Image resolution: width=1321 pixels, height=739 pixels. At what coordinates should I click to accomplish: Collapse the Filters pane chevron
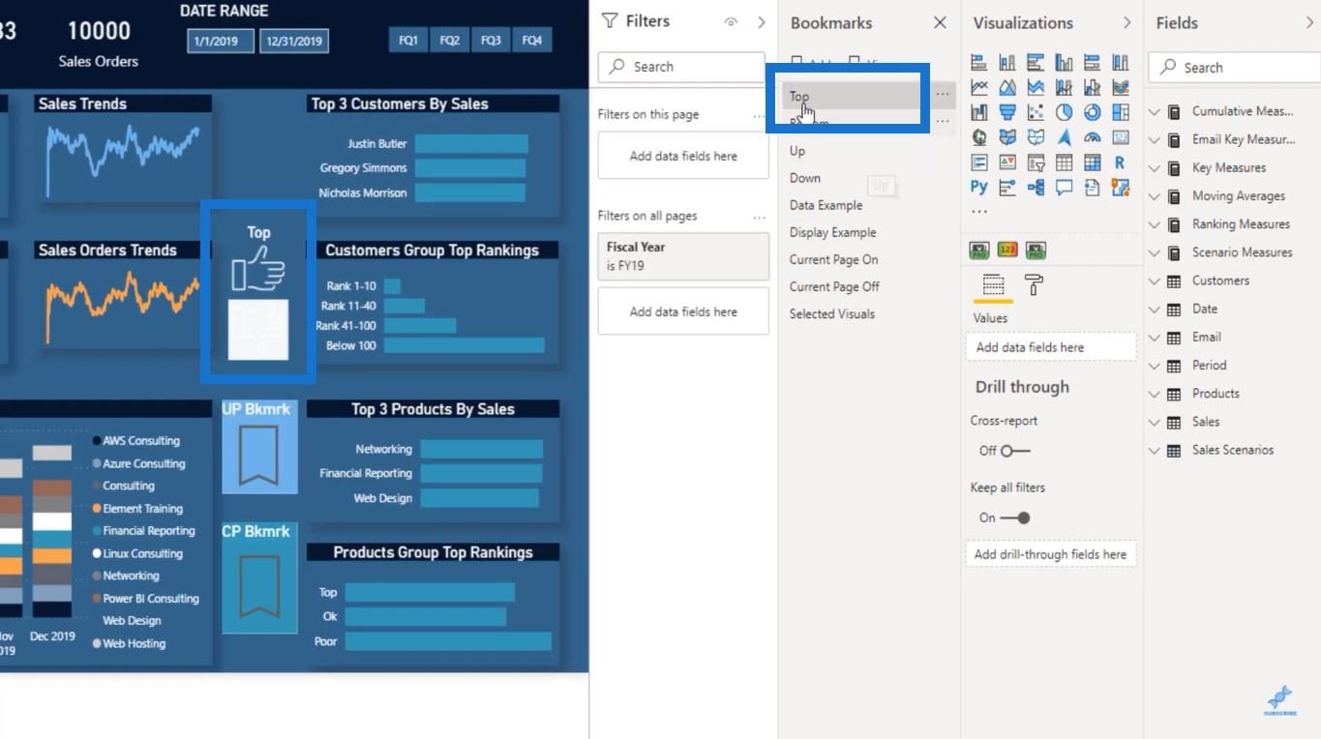(762, 22)
